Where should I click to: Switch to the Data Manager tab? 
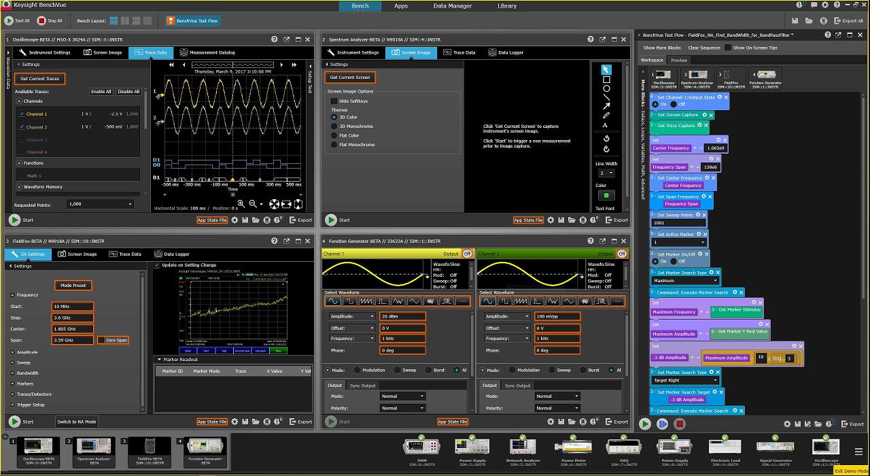[453, 6]
